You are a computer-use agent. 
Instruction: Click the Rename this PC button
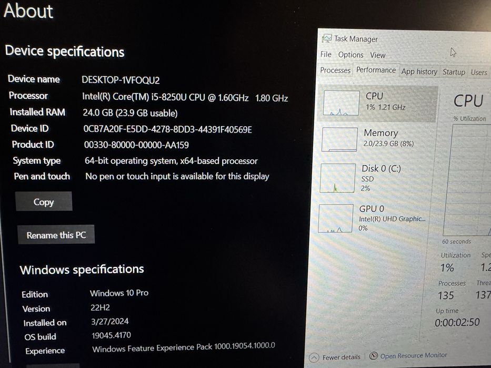(56, 234)
